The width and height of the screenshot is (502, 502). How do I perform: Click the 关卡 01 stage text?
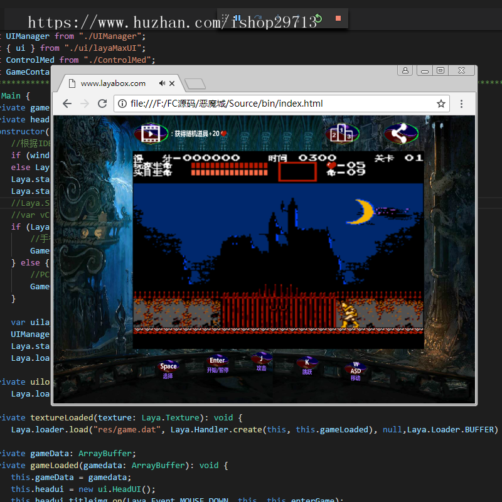tap(398, 158)
